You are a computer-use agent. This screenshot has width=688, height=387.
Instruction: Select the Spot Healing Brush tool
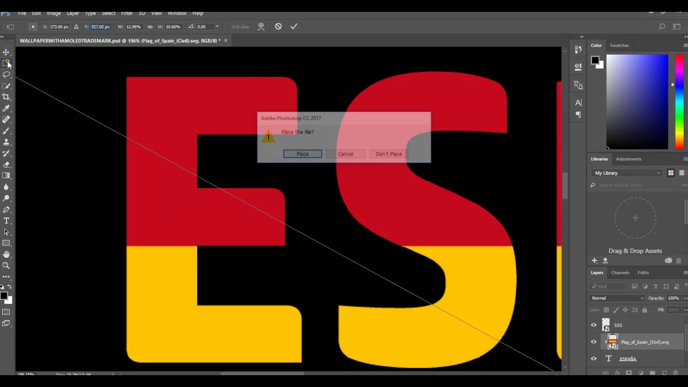tap(6, 120)
